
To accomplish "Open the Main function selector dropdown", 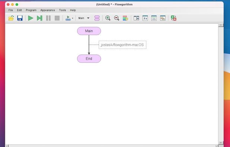I will click(x=84, y=18).
